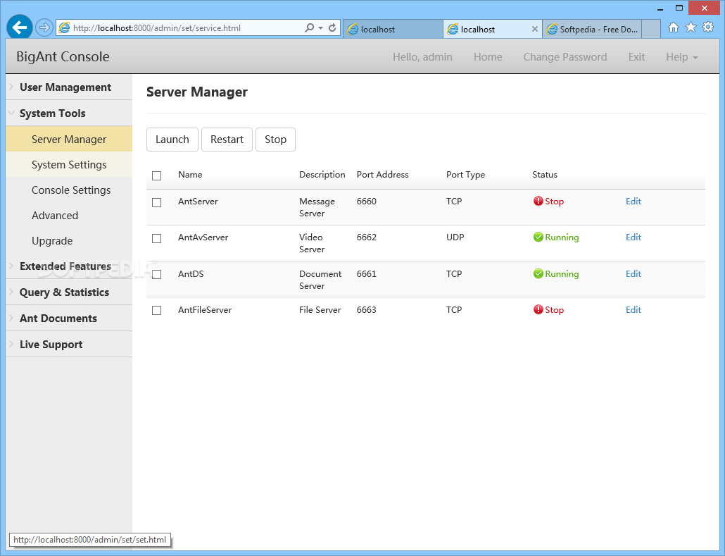Click port address 6662
This screenshot has width=725, height=556.
[x=367, y=237]
